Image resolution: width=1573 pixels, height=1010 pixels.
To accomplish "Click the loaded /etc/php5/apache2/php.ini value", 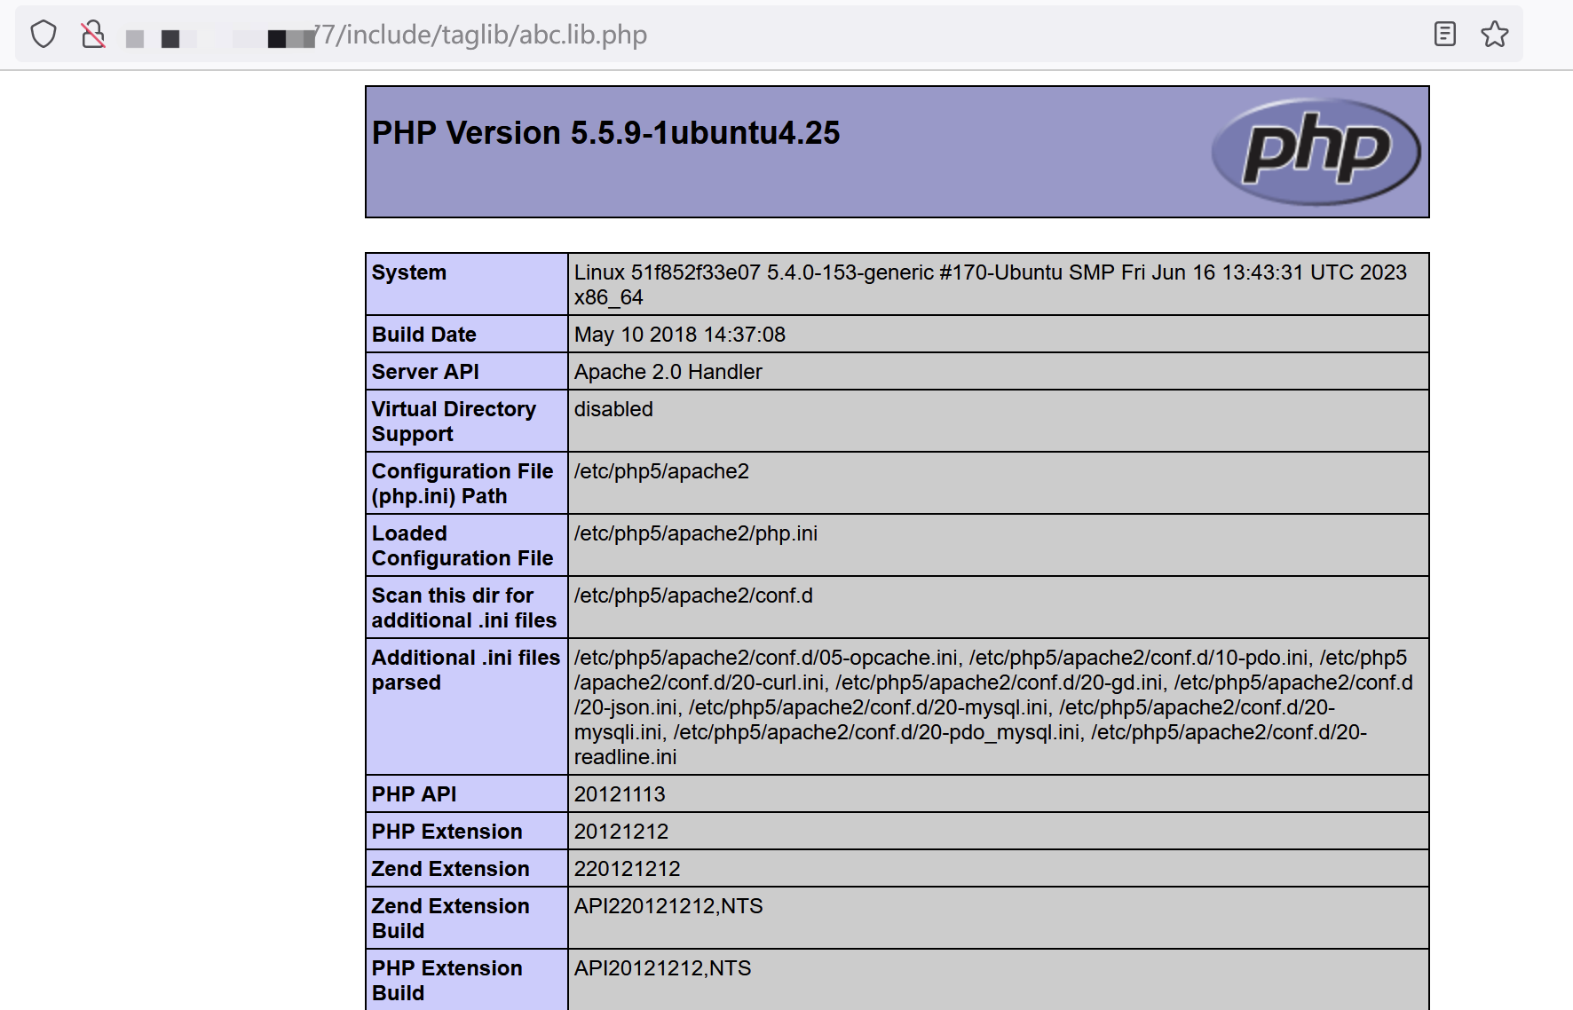I will point(695,533).
